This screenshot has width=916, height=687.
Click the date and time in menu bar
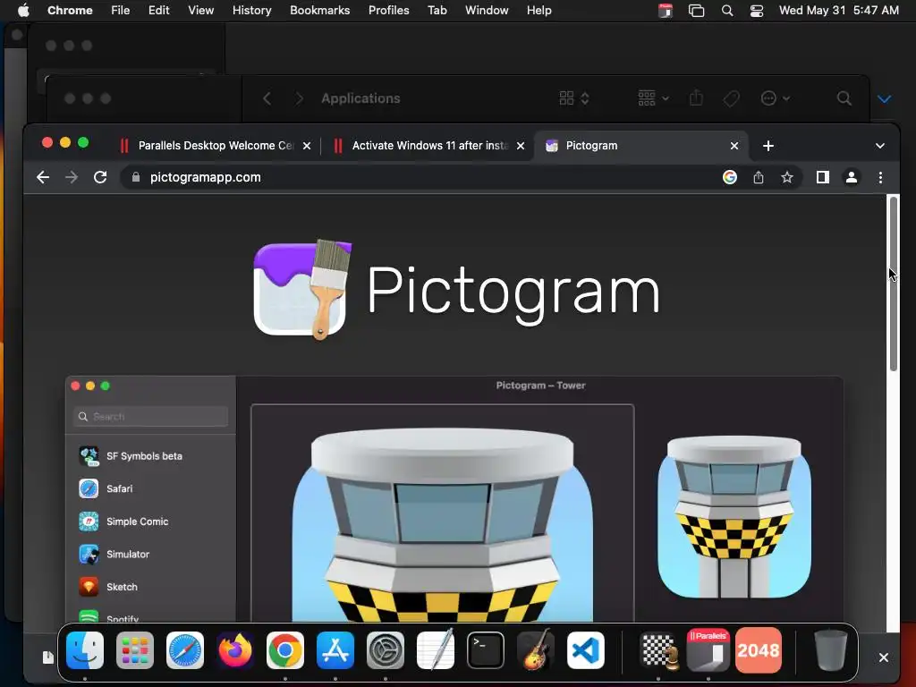coord(839,11)
